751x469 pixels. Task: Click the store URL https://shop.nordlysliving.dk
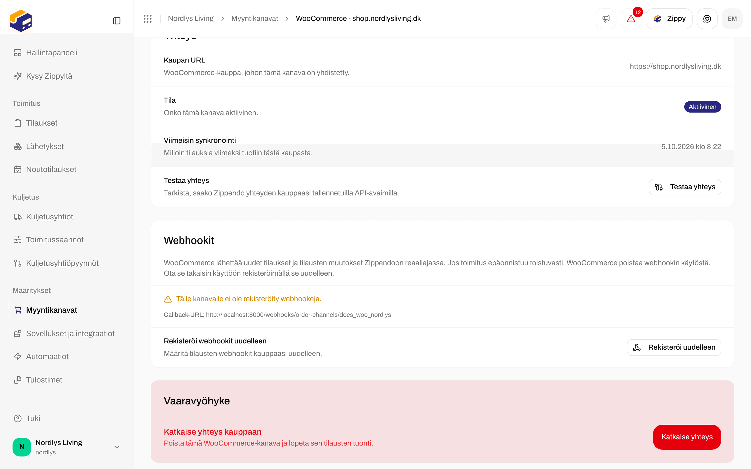pyautogui.click(x=675, y=66)
